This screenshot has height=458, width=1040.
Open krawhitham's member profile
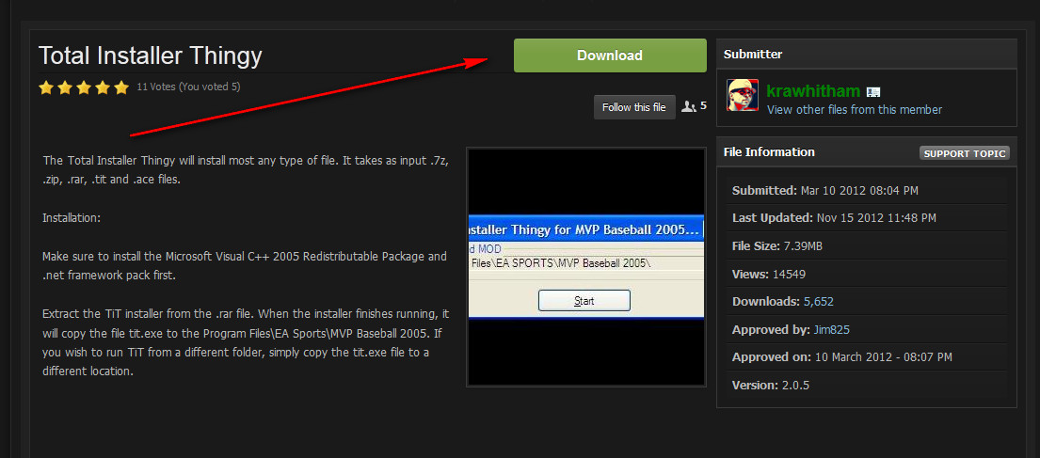pyautogui.click(x=813, y=91)
